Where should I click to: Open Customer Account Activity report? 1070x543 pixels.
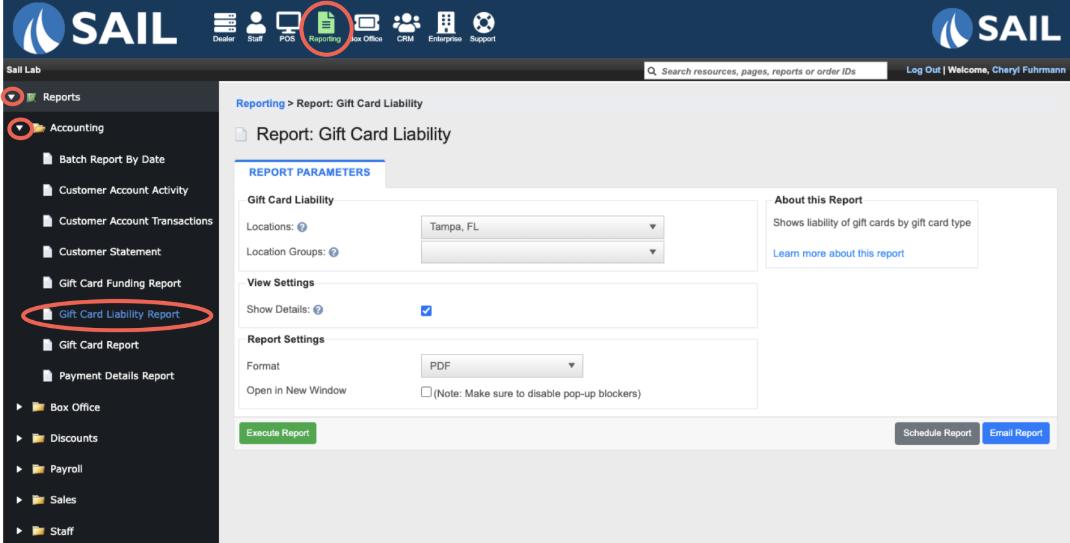[x=124, y=190]
